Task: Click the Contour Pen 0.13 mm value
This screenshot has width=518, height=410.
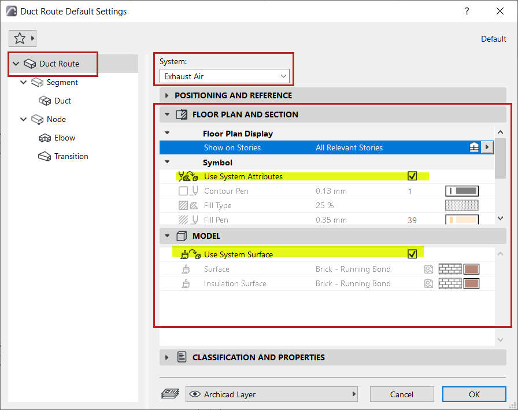Action: click(x=331, y=191)
